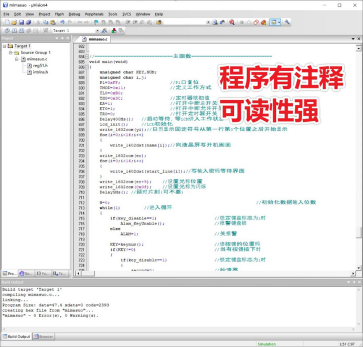The height and width of the screenshot is (347, 363).
Task: Unindent the selected lines icon
Action: point(135,22)
